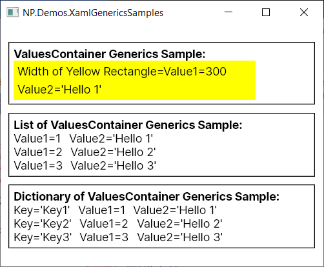Click dictionary entry Key='Key1'
This screenshot has width=324, height=267.
[116, 210]
